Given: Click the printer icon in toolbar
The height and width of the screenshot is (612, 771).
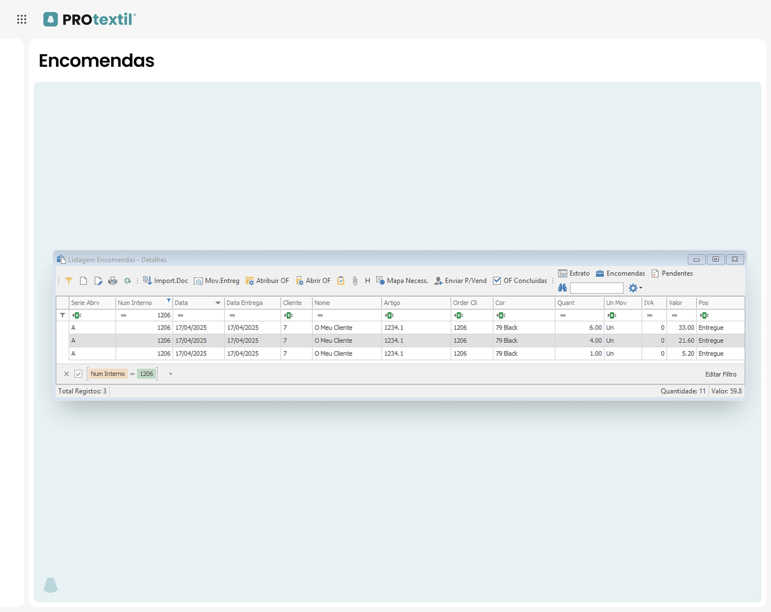Looking at the screenshot, I should [x=113, y=281].
